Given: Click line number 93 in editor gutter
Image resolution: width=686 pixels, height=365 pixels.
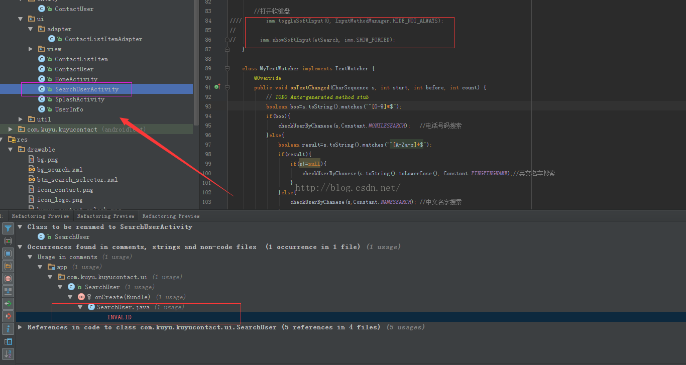Looking at the screenshot, I should [x=208, y=106].
